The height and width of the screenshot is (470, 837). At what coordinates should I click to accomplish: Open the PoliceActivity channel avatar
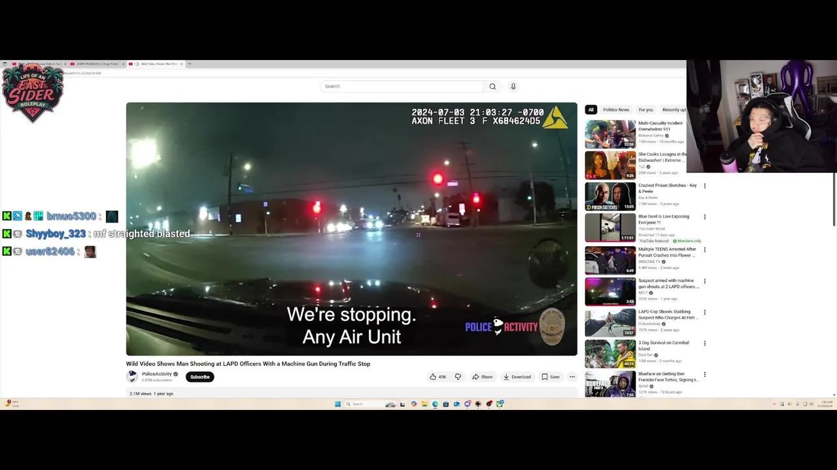click(132, 376)
